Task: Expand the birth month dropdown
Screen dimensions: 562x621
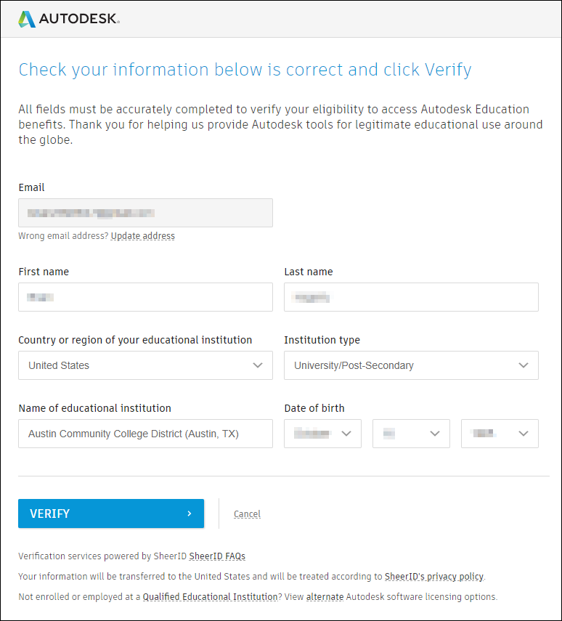Action: [x=322, y=434]
